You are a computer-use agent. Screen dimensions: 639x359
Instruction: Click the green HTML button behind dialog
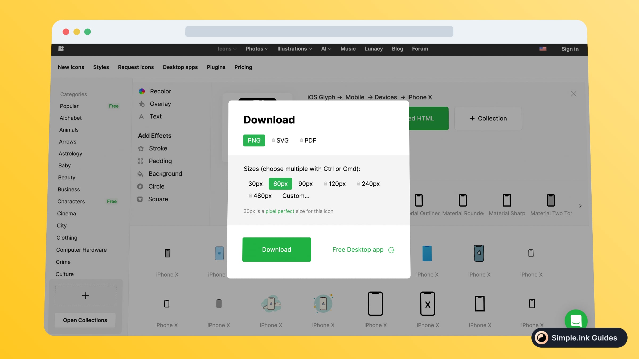click(429, 118)
